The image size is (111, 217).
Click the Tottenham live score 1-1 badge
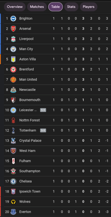[x=43, y=130]
